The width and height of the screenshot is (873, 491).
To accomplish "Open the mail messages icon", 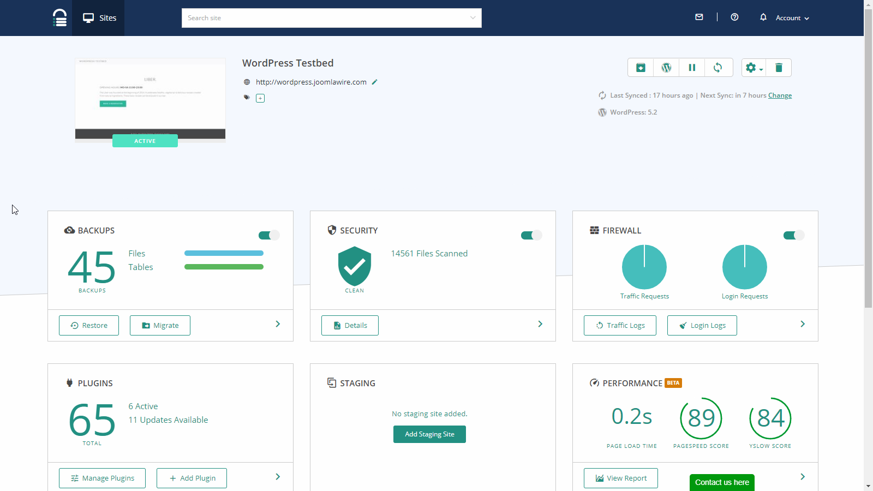I will click(699, 17).
